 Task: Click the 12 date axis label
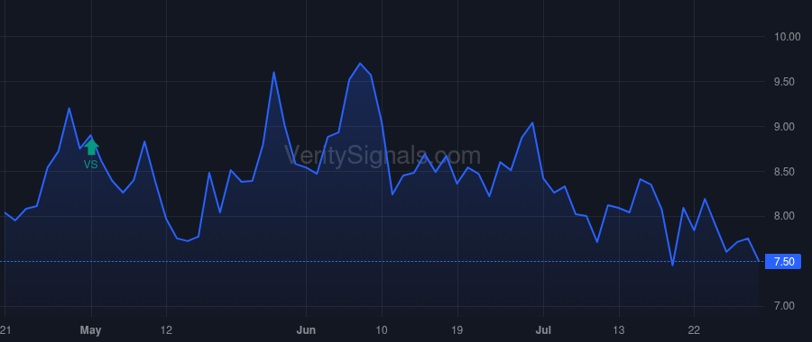[166, 329]
